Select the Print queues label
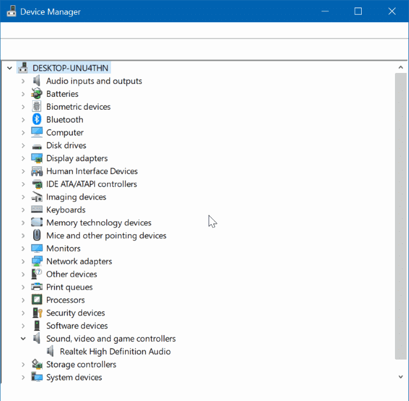Screen dimensions: 409x401 coord(70,287)
